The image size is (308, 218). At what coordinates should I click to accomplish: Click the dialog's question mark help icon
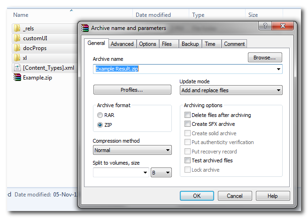click(x=265, y=27)
